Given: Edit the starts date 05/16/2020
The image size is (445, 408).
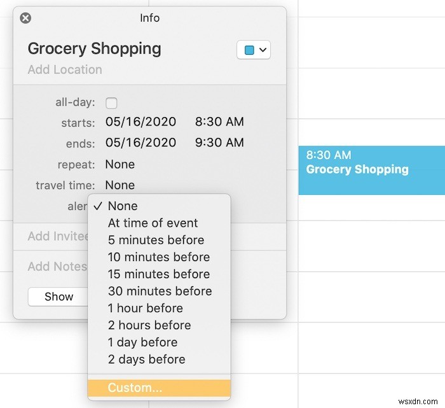Looking at the screenshot, I should pyautogui.click(x=140, y=122).
